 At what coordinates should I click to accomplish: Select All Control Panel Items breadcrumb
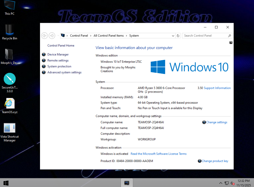[108, 36]
